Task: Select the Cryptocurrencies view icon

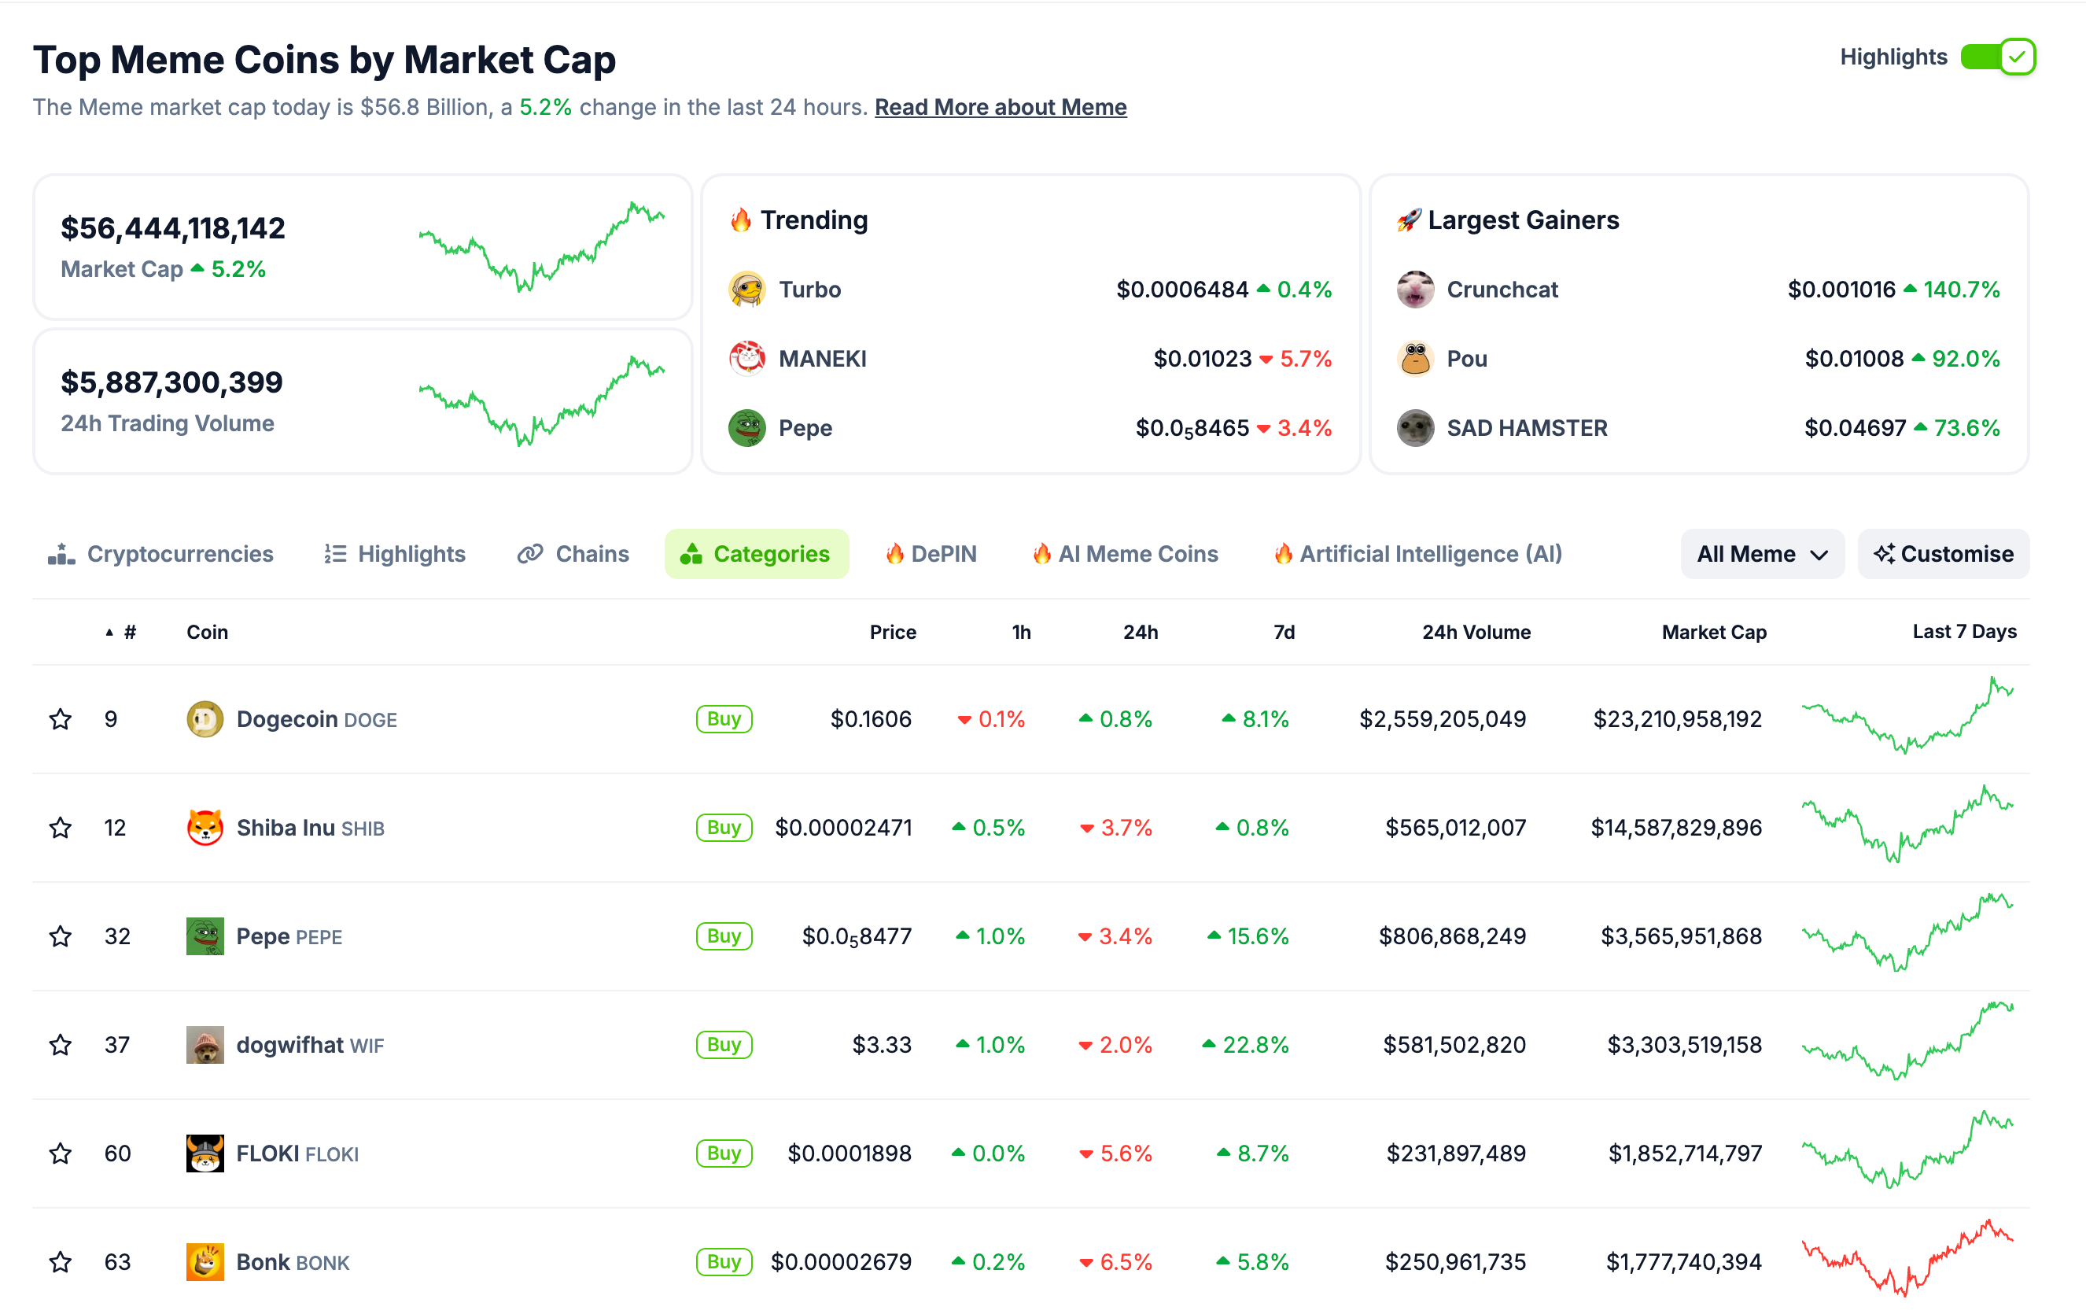Action: tap(61, 554)
